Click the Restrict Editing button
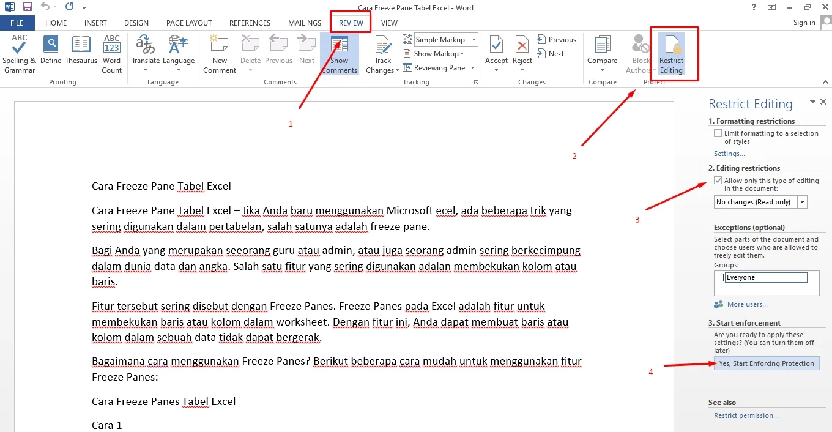 point(671,54)
